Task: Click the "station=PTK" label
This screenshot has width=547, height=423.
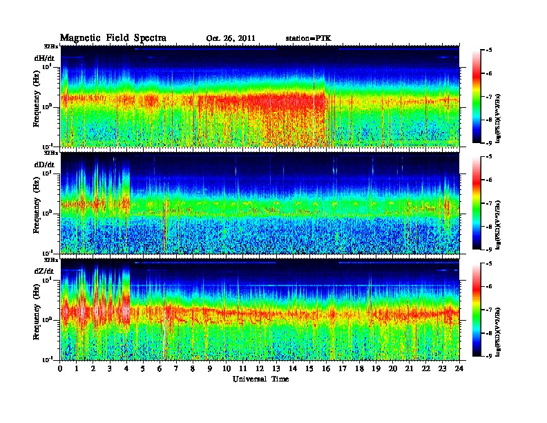Action: pyautogui.click(x=308, y=38)
